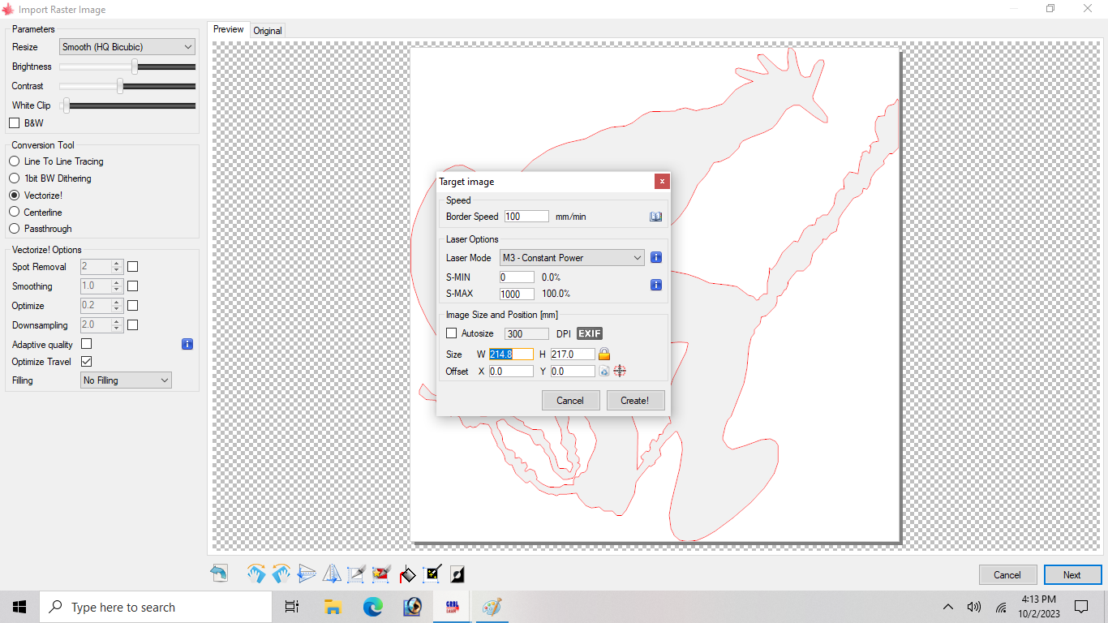The width and height of the screenshot is (1108, 623).
Task: Invert the image colors
Action: [457, 574]
